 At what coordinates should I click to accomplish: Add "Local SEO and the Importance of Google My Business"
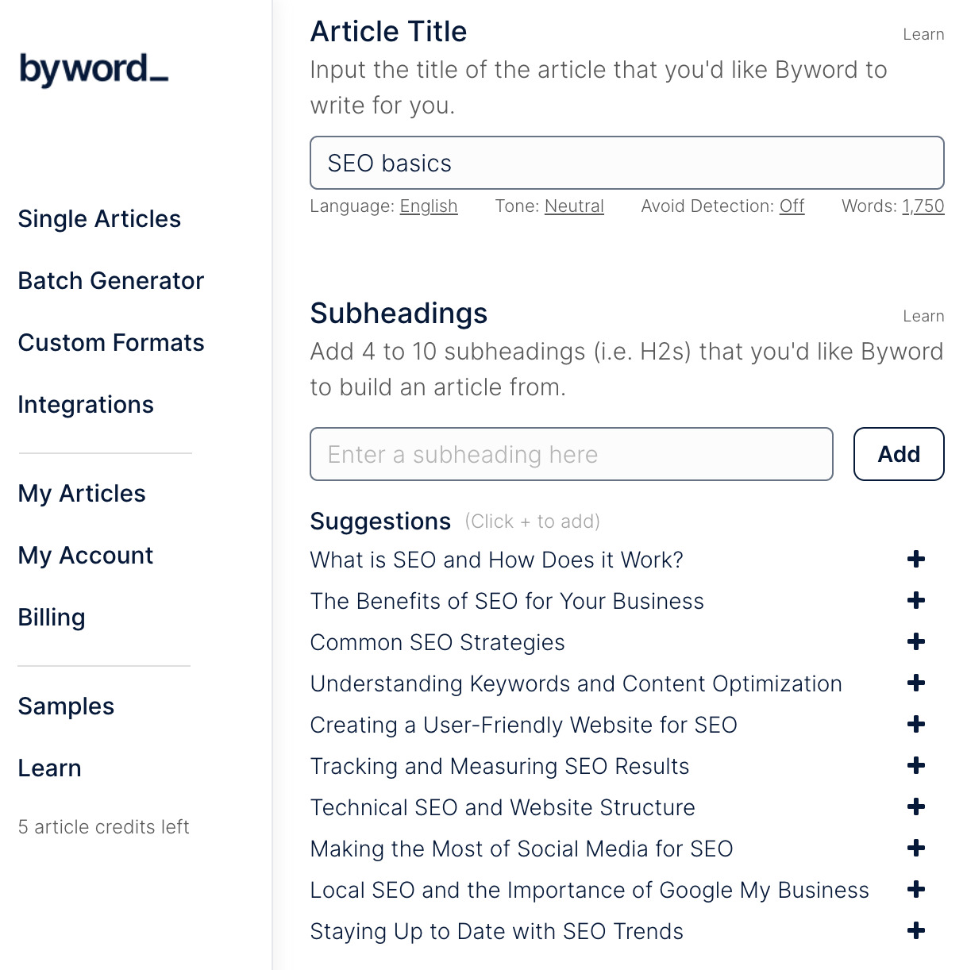tap(915, 889)
